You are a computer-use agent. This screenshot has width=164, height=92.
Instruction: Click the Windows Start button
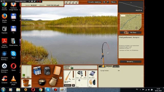pyautogui.click(x=3, y=90)
